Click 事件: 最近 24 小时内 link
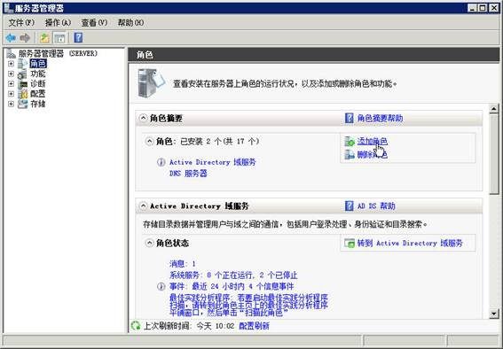This screenshot has height=349, width=503. 232,286
